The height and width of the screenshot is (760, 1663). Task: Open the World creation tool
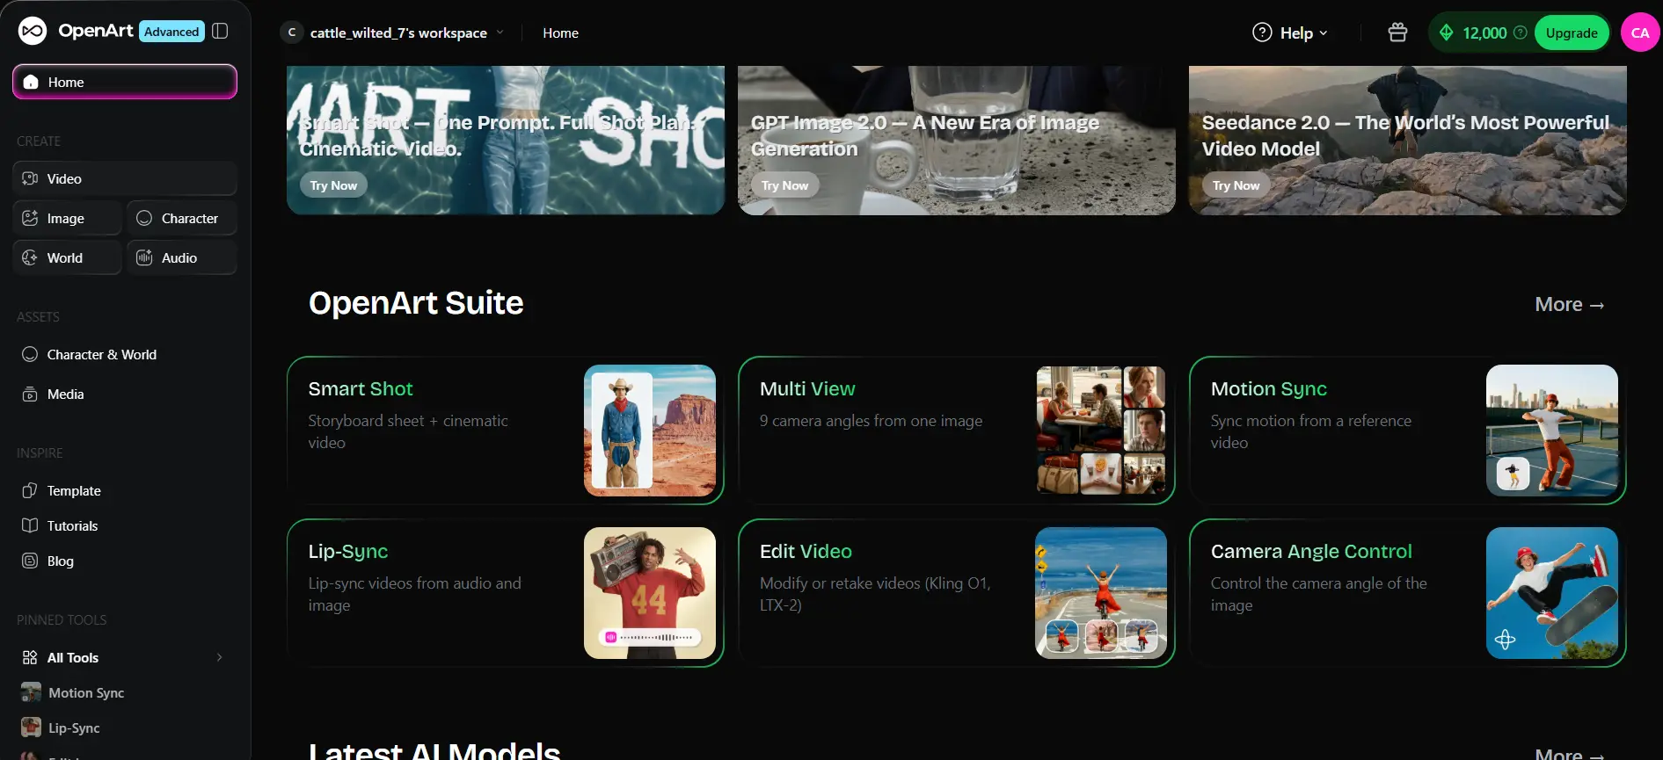point(68,257)
